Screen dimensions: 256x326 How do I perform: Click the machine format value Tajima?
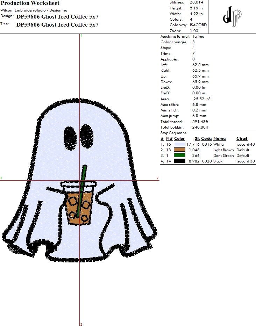198,36
